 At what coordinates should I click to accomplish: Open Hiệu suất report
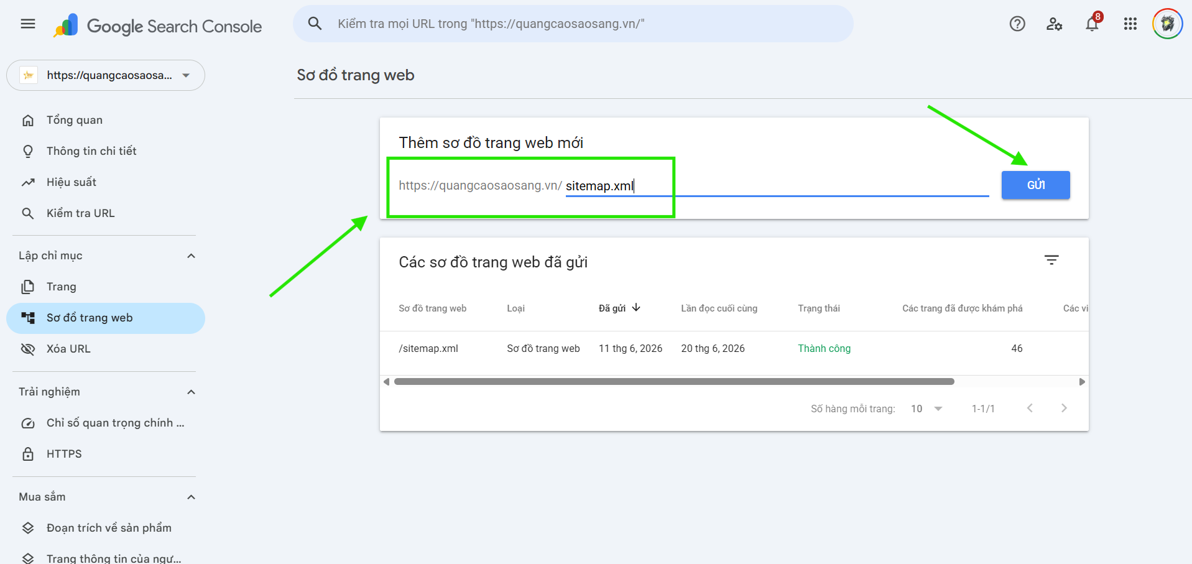106,182
